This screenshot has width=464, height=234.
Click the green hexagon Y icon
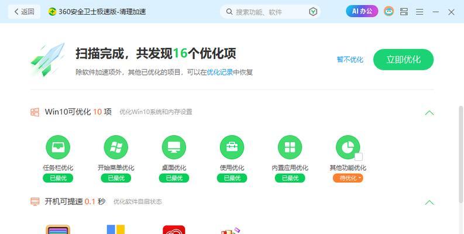click(313, 12)
